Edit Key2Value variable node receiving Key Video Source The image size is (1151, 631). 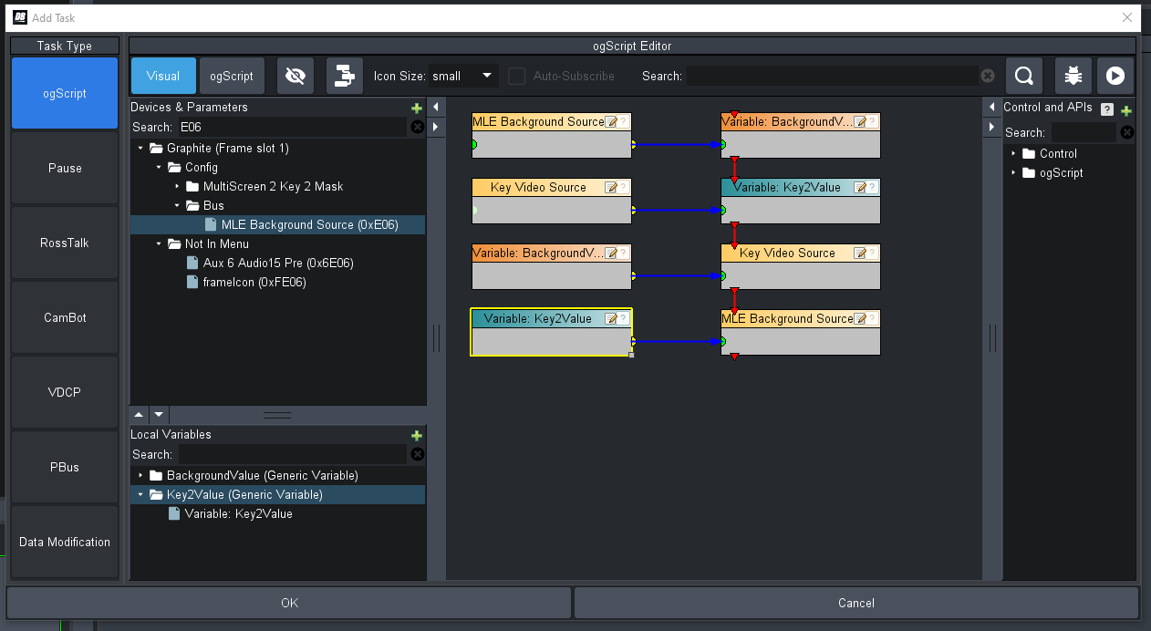tap(860, 188)
